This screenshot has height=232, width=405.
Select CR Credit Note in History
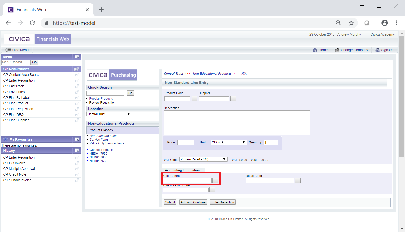click(15, 174)
